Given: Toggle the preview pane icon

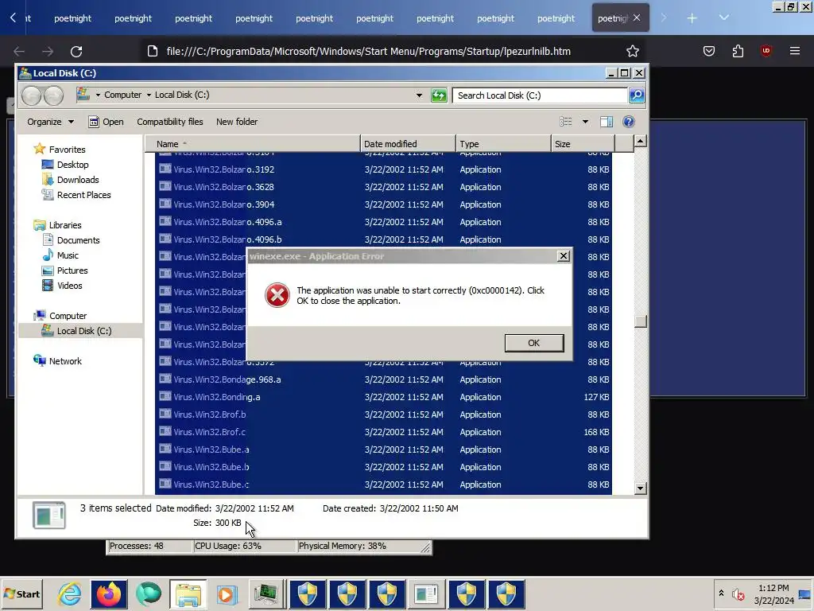Looking at the screenshot, I should coord(607,122).
